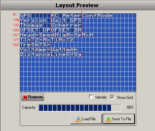
Task: Click the red row address 192 label
Action: point(16,45)
